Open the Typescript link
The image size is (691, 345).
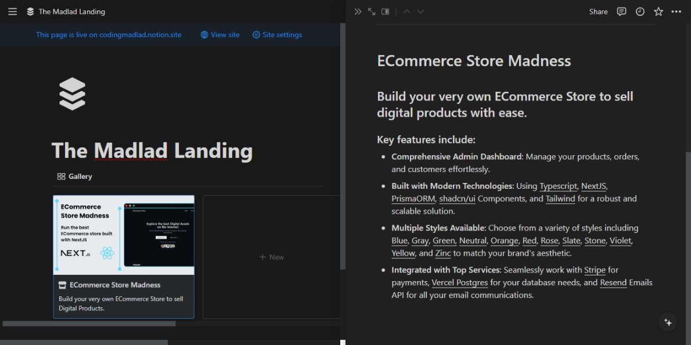(x=558, y=186)
